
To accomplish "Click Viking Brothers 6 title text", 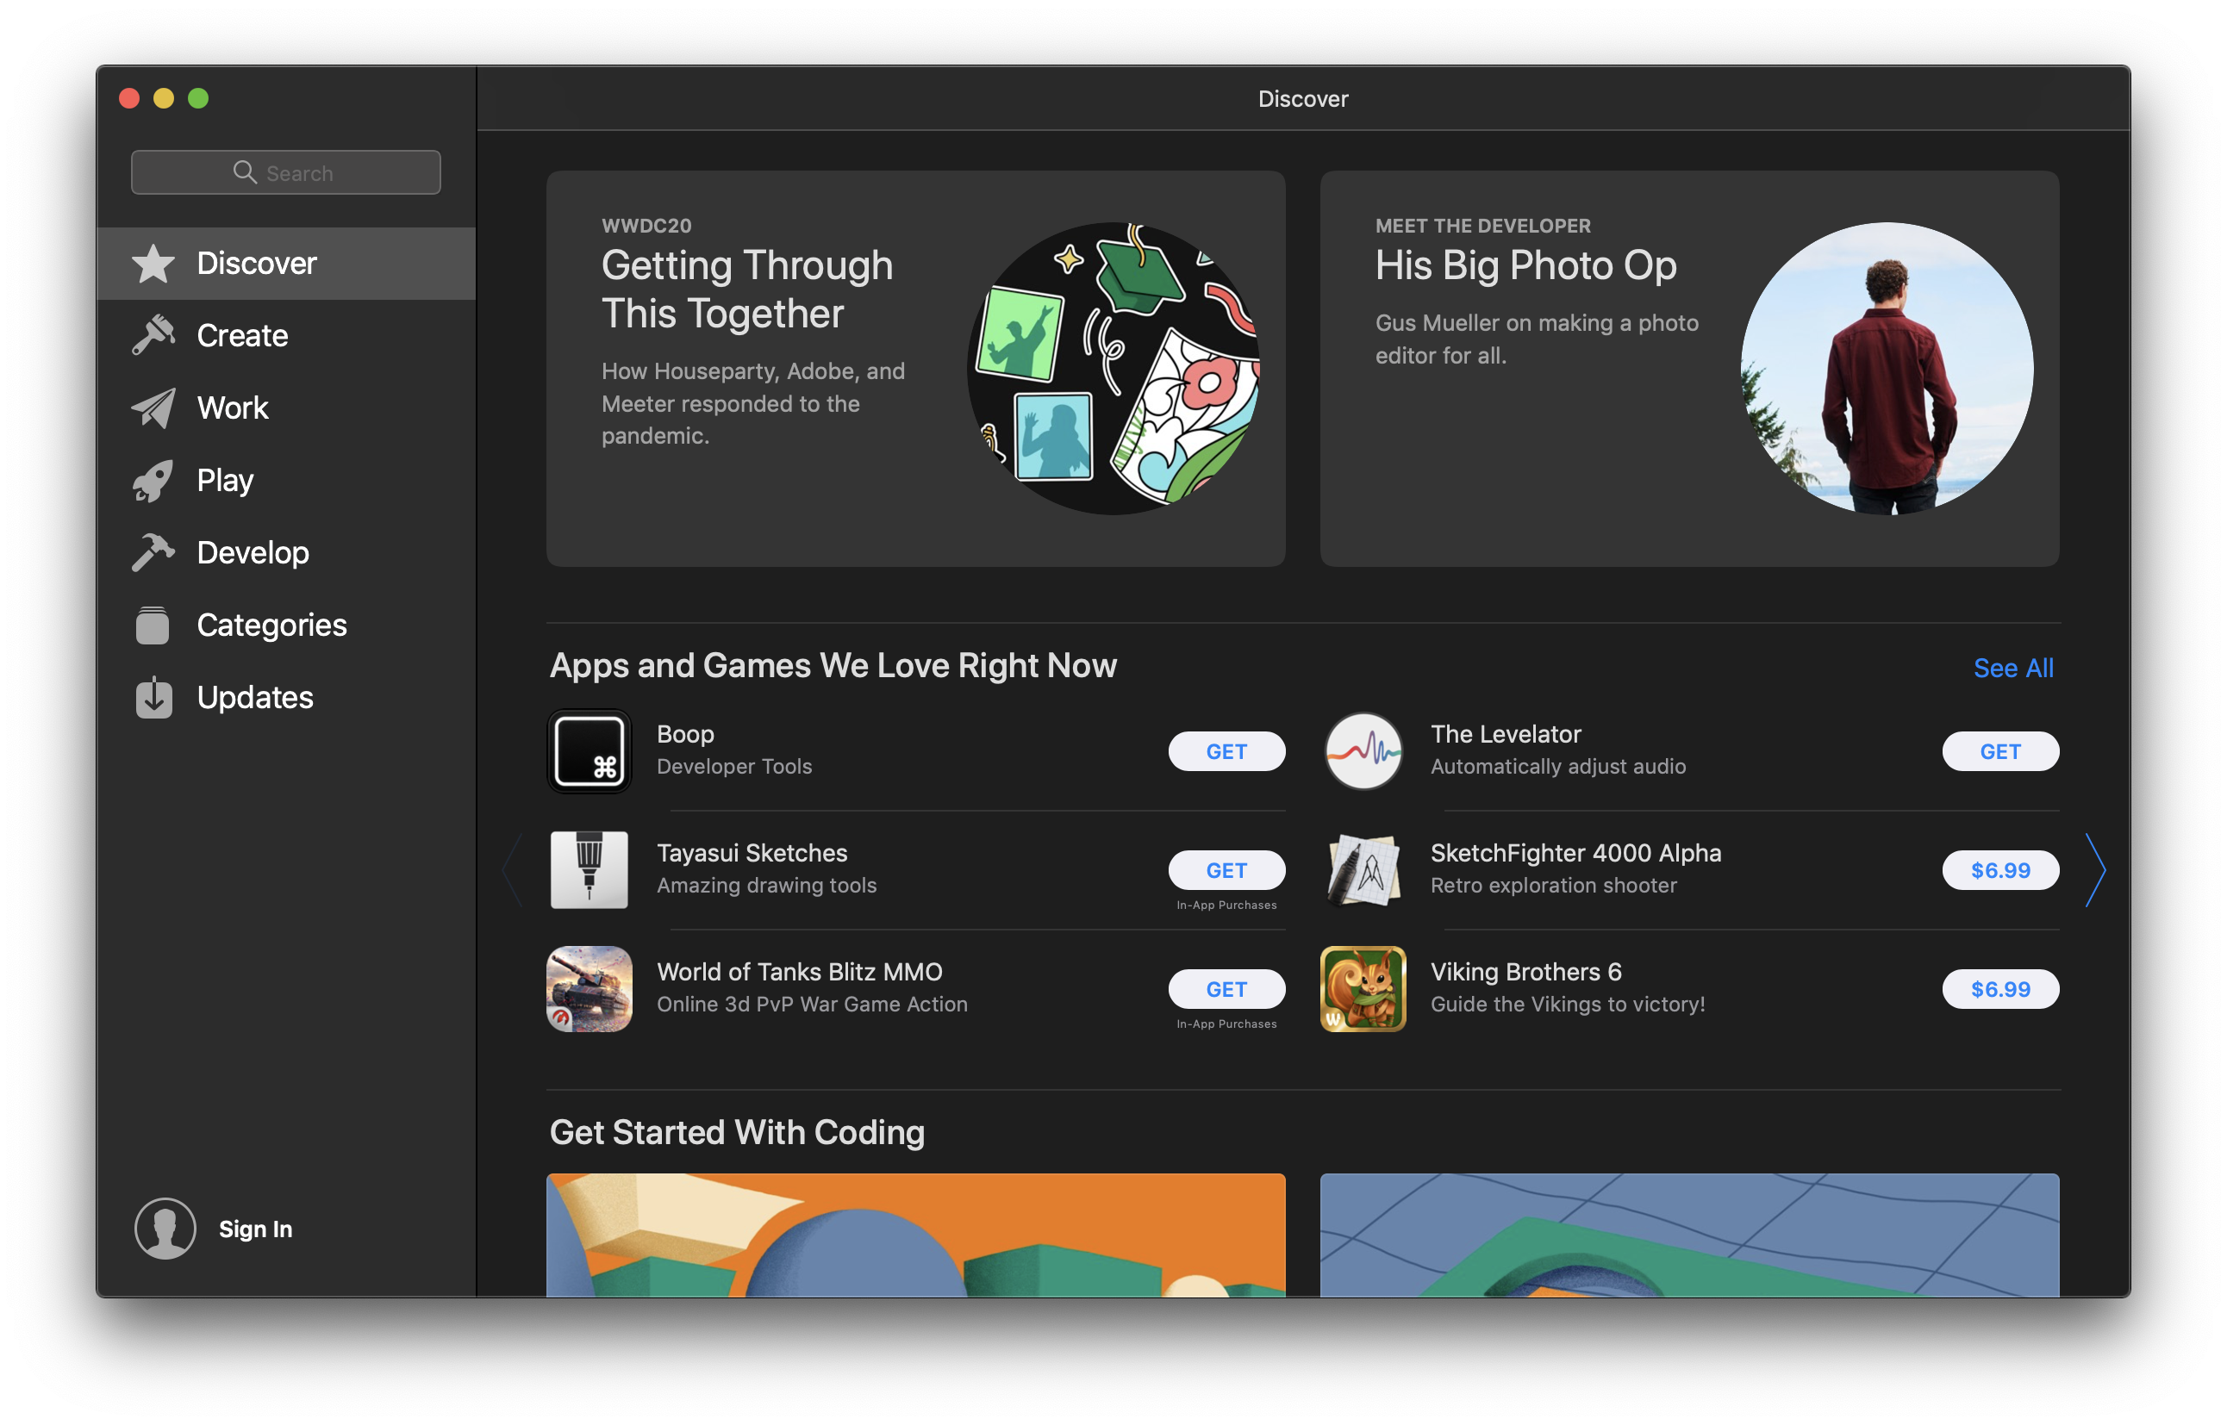I will pyautogui.click(x=1525, y=972).
